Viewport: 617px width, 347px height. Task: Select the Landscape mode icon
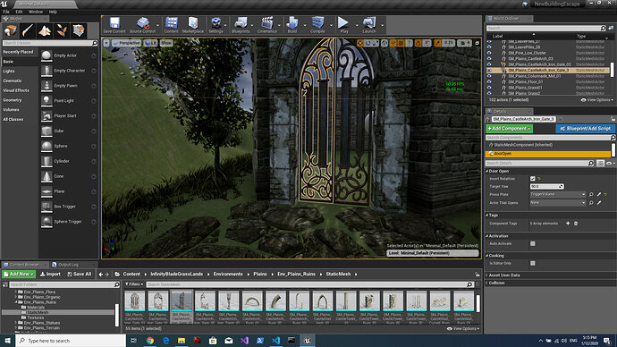pos(45,30)
